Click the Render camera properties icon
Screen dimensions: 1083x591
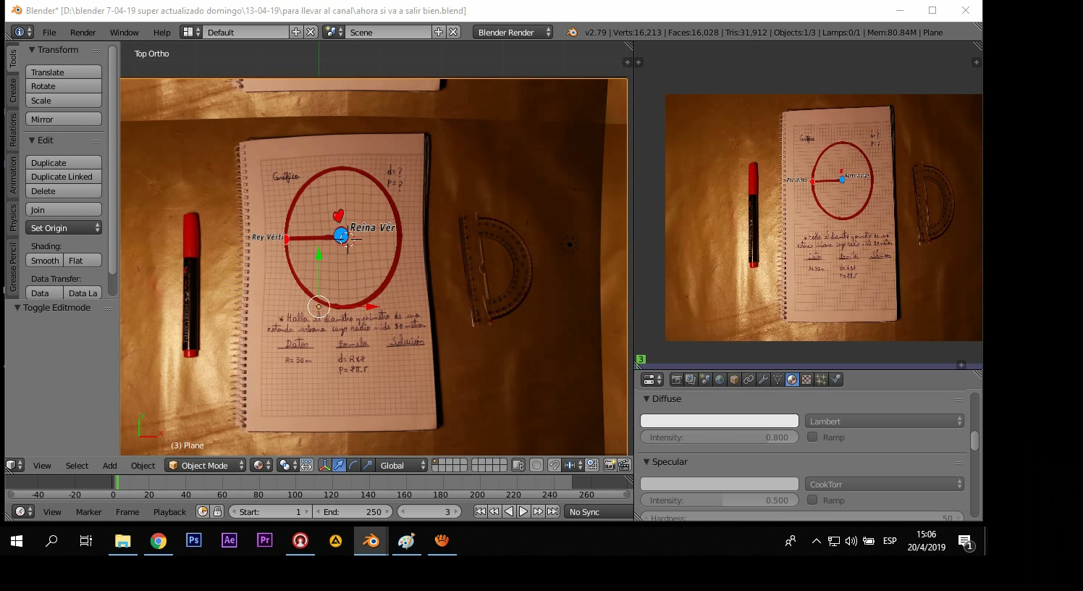[676, 380]
